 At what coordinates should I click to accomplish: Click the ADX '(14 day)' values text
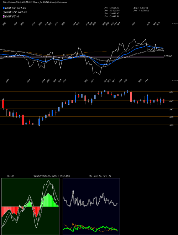tap(100, 176)
